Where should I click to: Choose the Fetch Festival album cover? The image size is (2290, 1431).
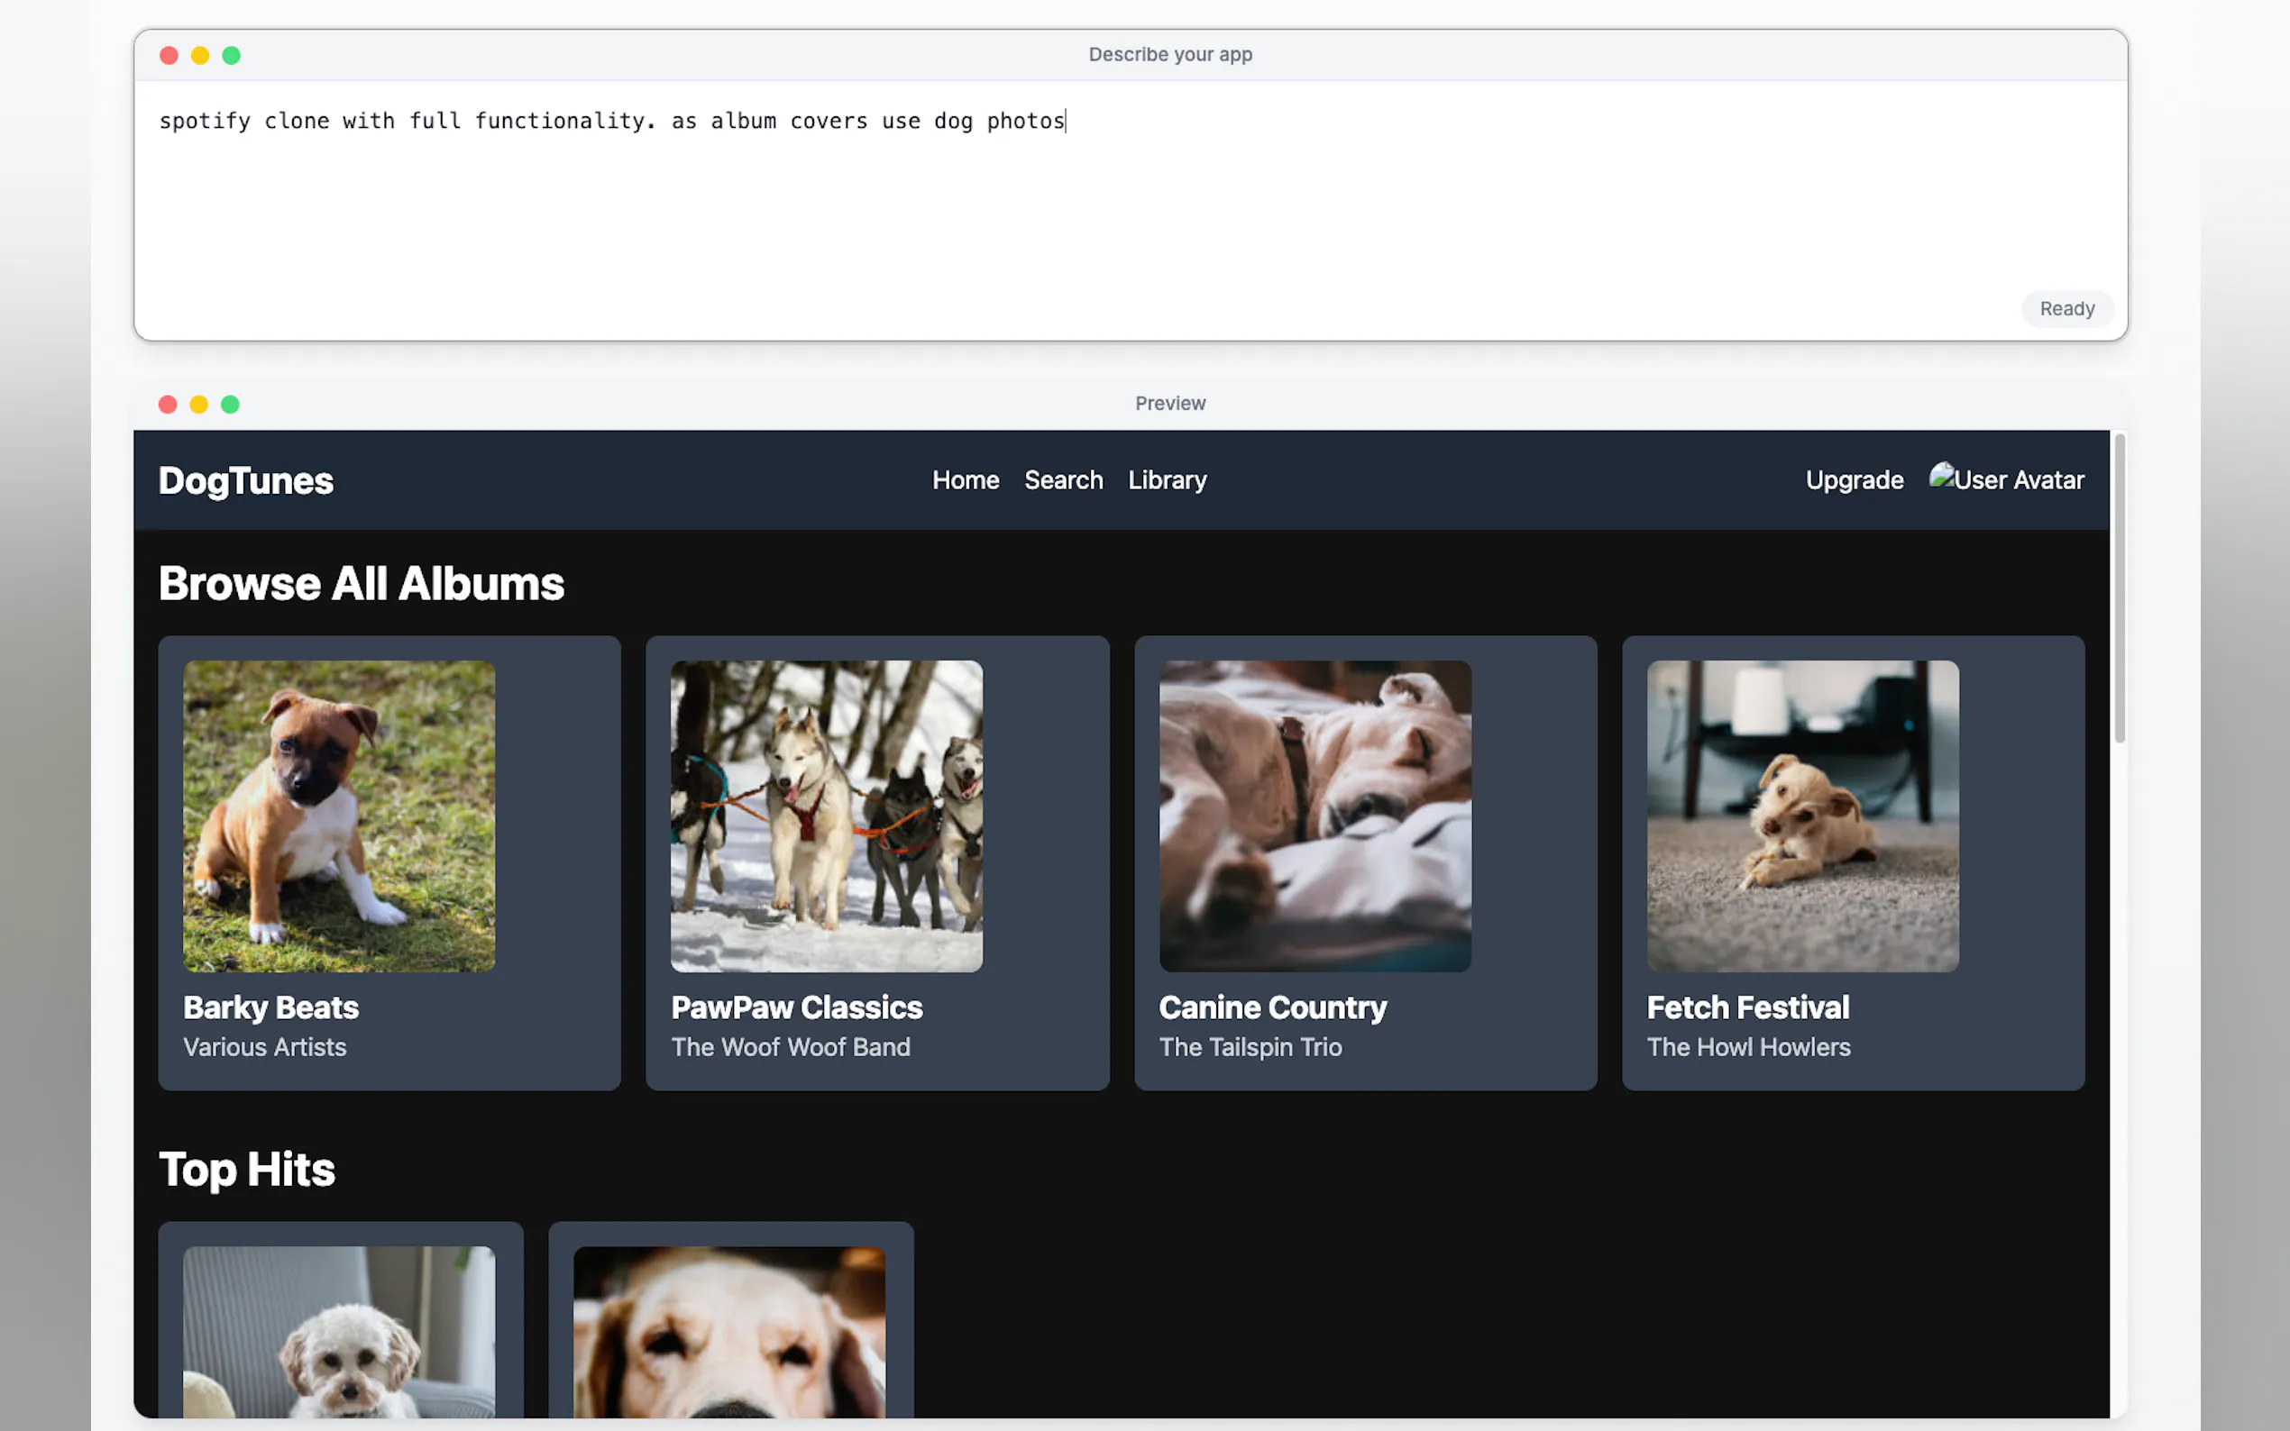(x=1802, y=816)
